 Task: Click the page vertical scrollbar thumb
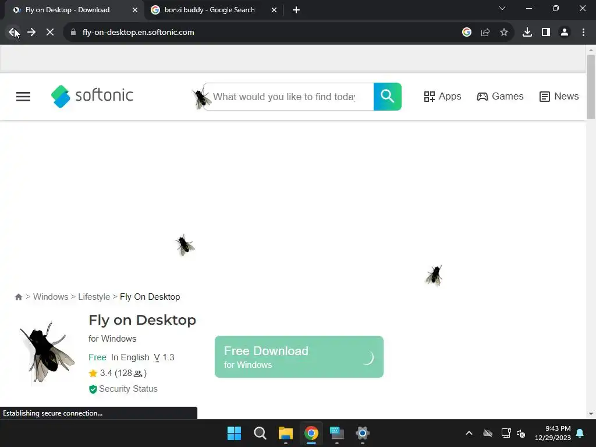591,87
